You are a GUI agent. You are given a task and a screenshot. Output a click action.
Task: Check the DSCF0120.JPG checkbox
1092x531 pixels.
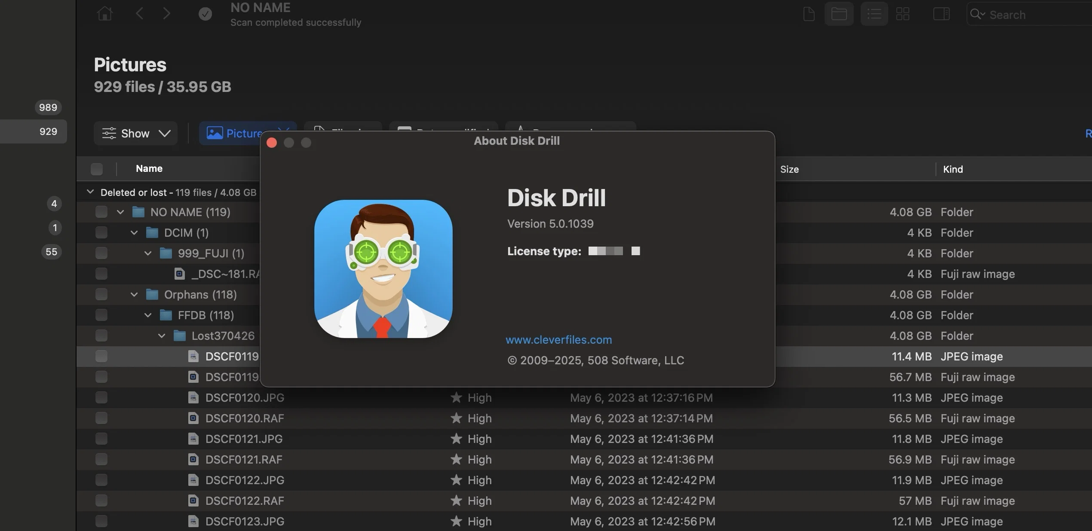pos(101,397)
